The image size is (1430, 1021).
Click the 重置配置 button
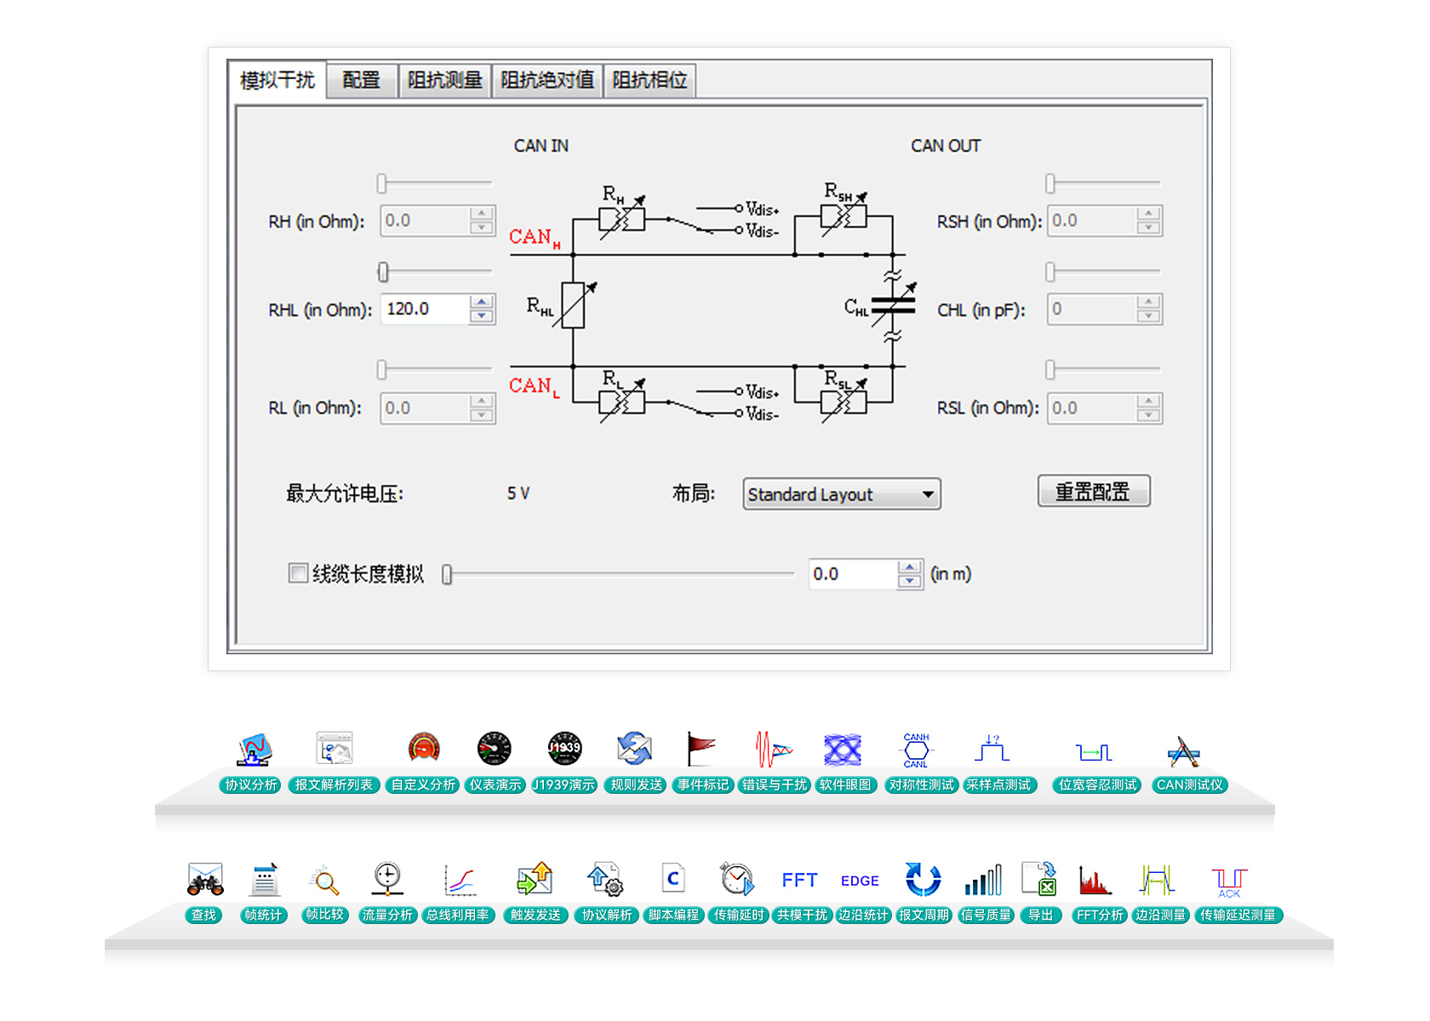(1093, 492)
